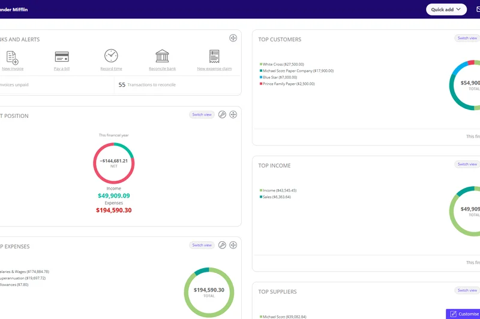Click the move handle on Top Expenses
The height and width of the screenshot is (319, 480).
(x=233, y=245)
